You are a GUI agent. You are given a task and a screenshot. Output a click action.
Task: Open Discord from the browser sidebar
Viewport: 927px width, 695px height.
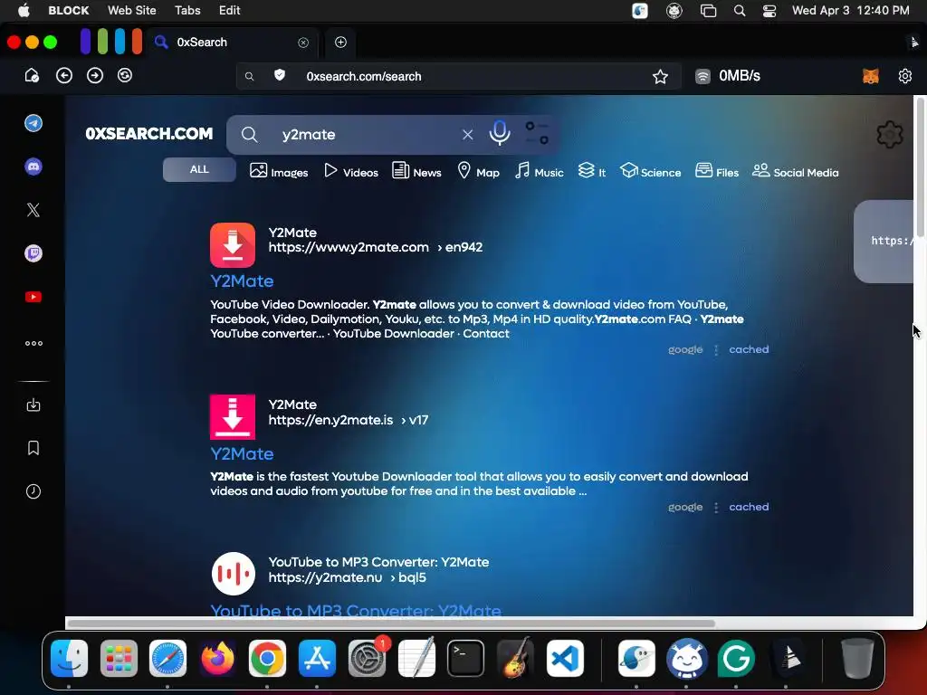pyautogui.click(x=33, y=167)
